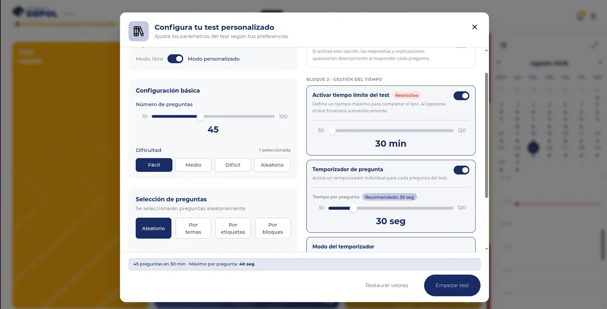Choose Por etiquetas question selection
Viewport: 607px width, 309px height.
[233, 228]
